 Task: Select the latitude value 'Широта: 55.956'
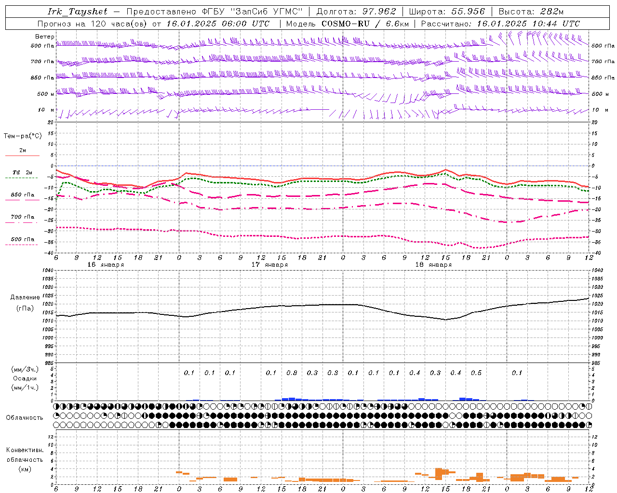pyautogui.click(x=447, y=12)
